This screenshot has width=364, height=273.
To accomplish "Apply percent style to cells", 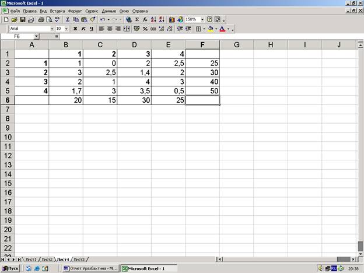I will tap(145, 29).
